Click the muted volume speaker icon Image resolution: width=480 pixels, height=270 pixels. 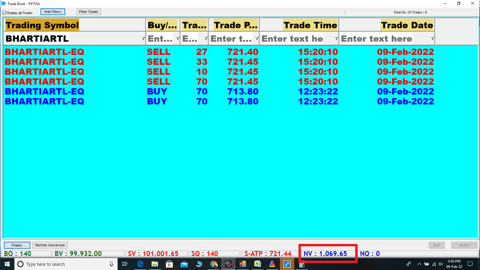[x=441, y=264]
